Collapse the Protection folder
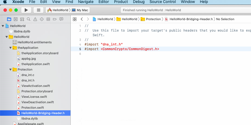 pos(11,69)
